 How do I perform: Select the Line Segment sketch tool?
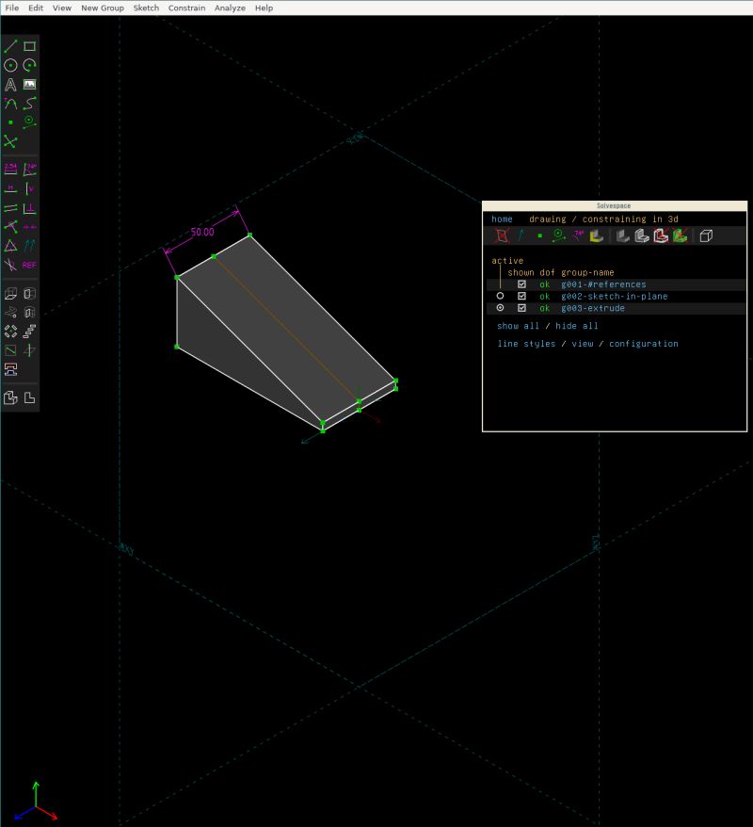click(x=10, y=46)
